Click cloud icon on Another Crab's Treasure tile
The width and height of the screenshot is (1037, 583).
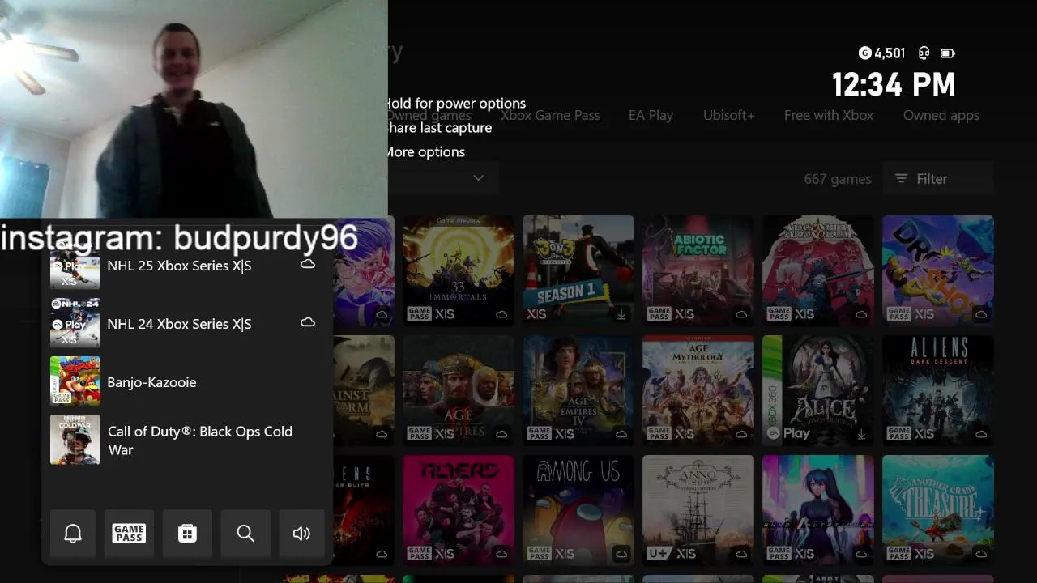tap(981, 554)
